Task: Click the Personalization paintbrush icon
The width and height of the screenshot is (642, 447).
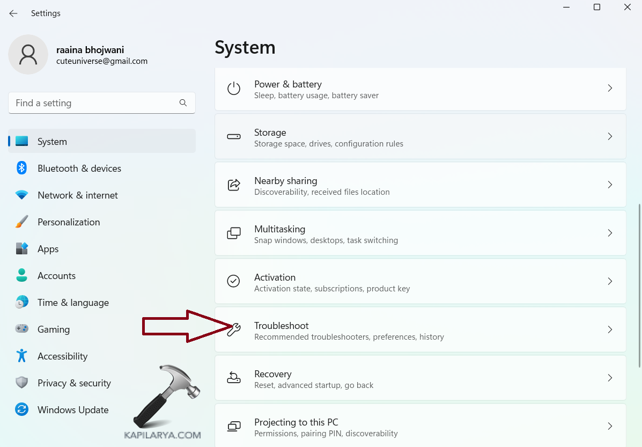Action: point(21,222)
